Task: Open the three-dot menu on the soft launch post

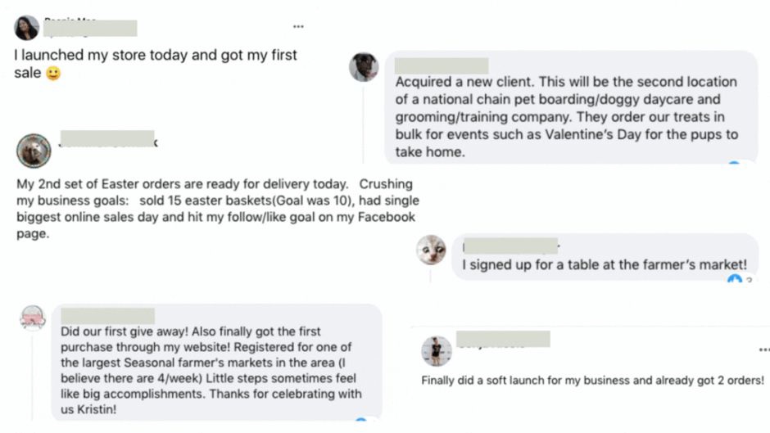Action: 764,350
